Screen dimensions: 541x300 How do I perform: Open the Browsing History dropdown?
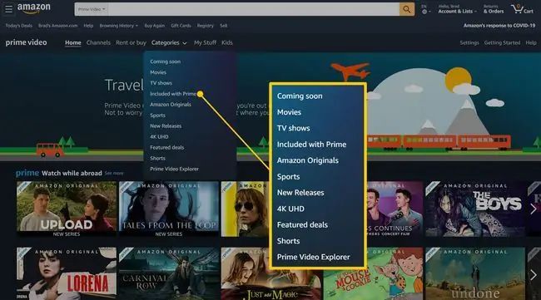pyautogui.click(x=119, y=26)
